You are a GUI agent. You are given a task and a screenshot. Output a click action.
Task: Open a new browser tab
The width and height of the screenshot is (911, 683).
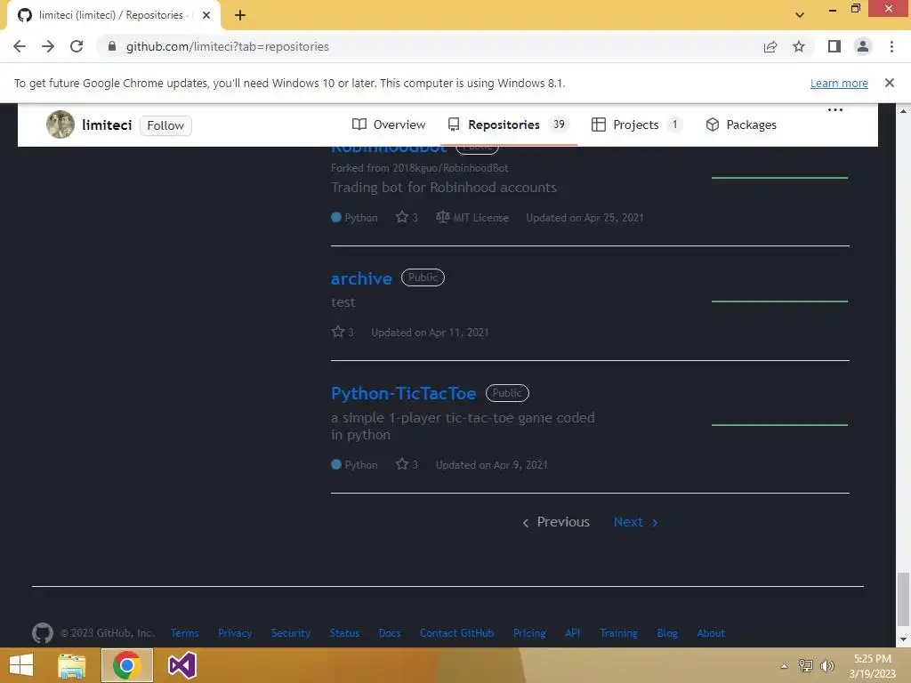pyautogui.click(x=240, y=15)
